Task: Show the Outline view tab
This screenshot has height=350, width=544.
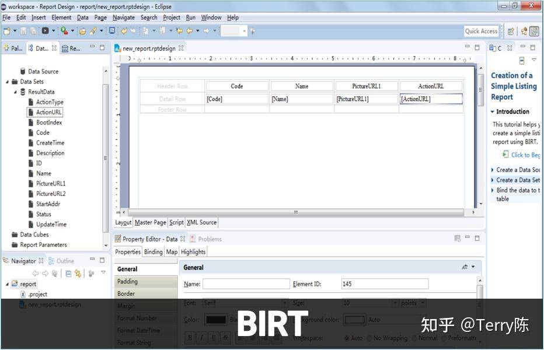Action: 61,261
